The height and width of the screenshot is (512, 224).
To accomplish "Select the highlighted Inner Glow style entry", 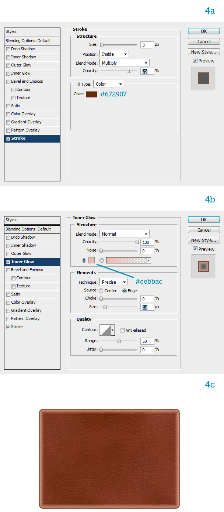I will click(x=32, y=262).
